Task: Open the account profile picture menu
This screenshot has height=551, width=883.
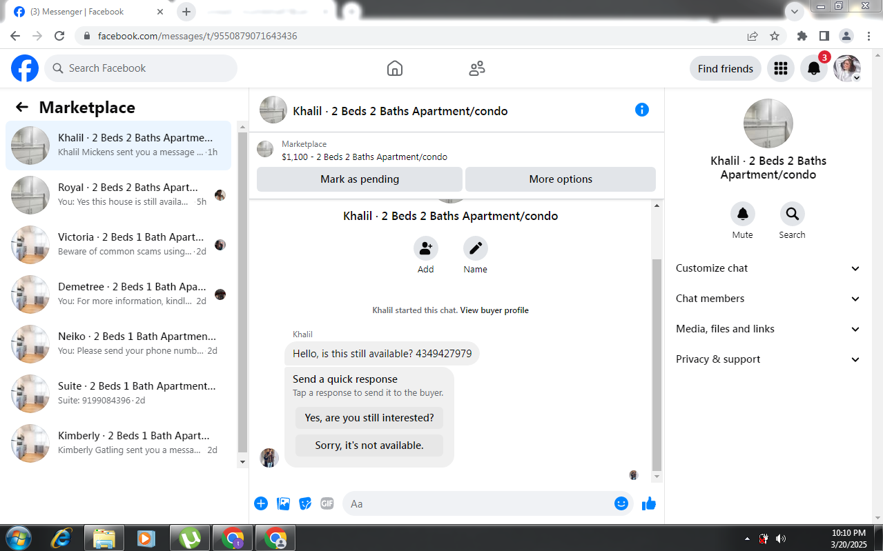Action: [847, 68]
